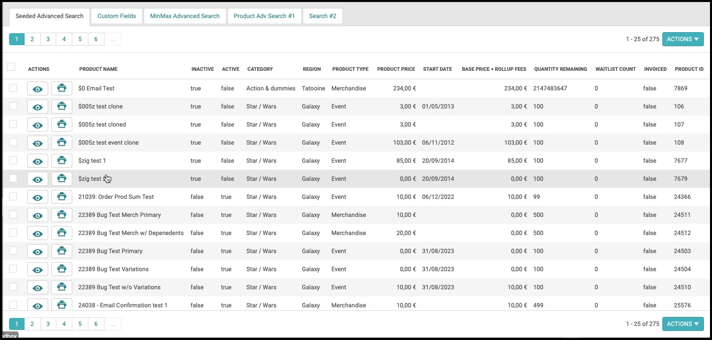View 24038 - Email Confirmation test 1

pos(38,305)
